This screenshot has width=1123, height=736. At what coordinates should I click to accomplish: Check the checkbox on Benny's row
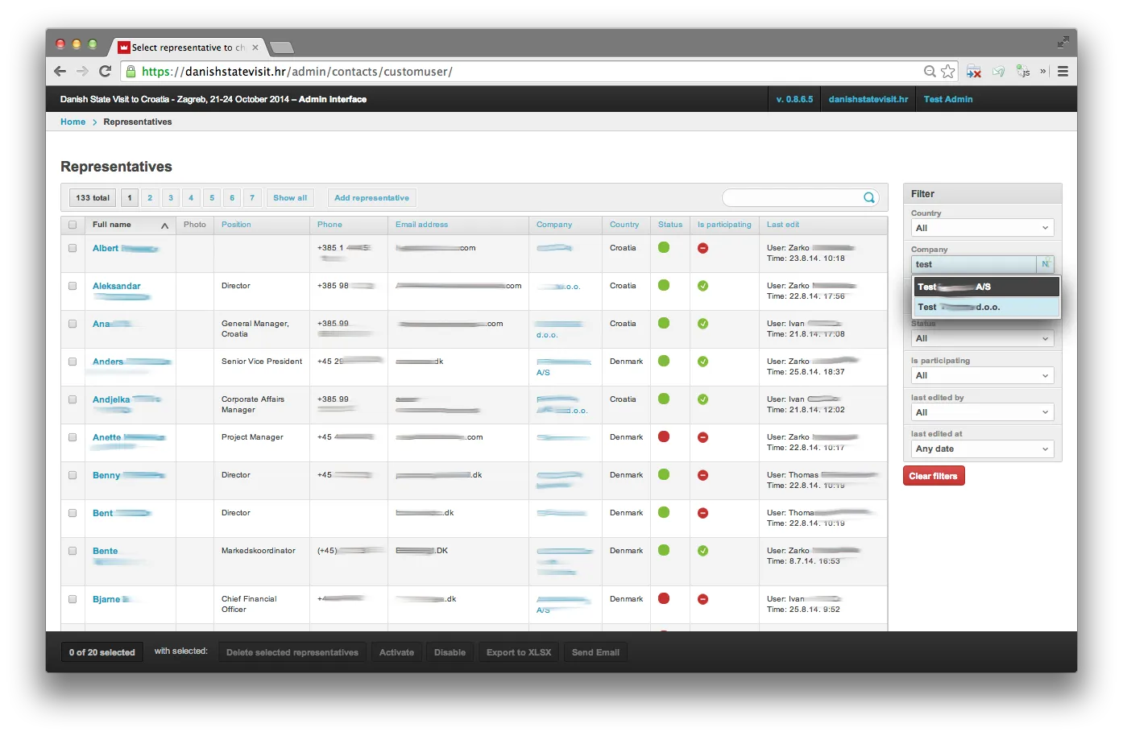point(71,475)
